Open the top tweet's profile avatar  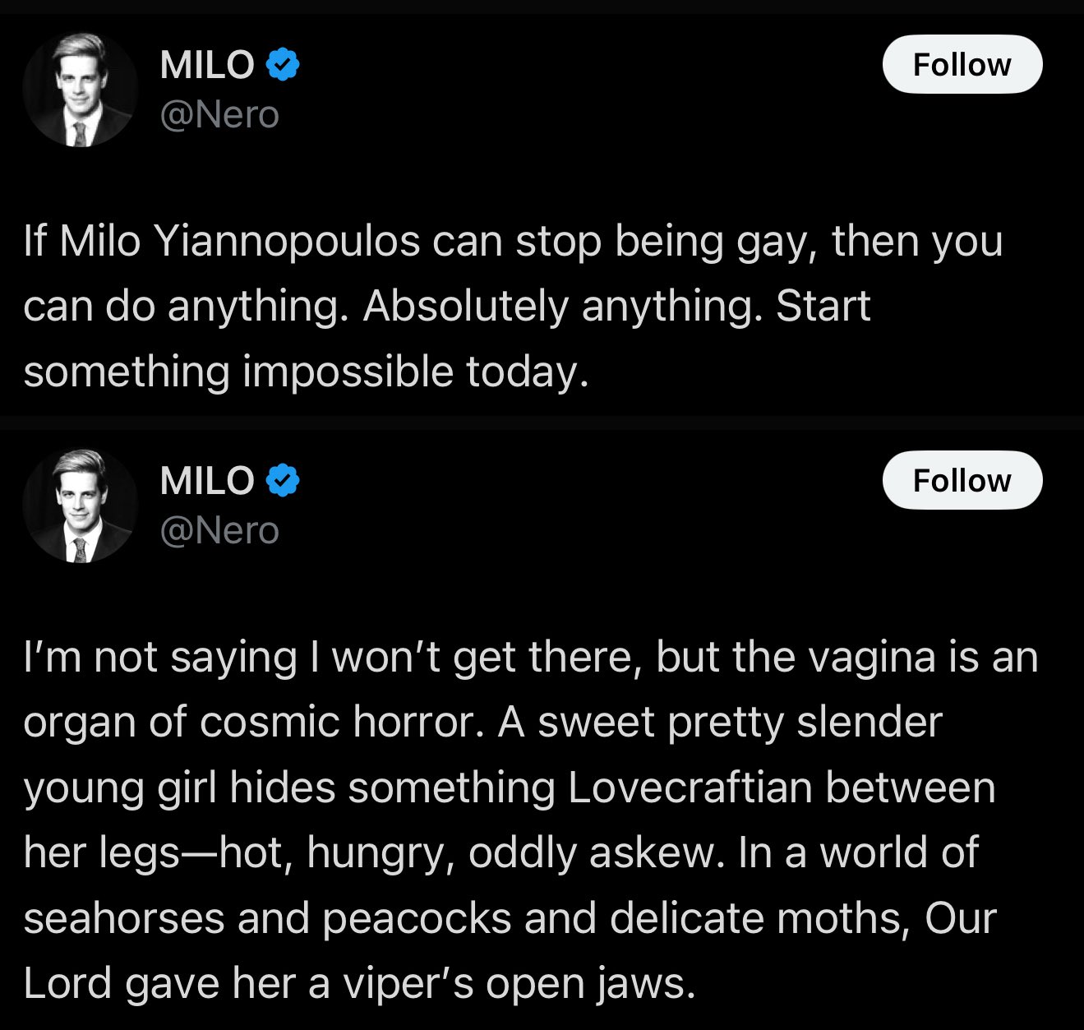(79, 90)
